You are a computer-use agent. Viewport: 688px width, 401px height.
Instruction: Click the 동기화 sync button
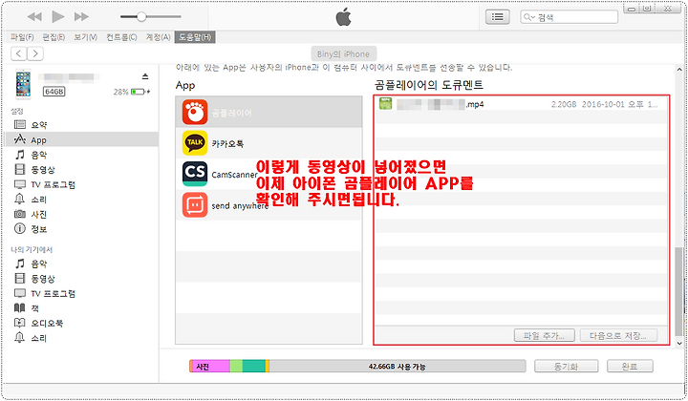click(x=566, y=367)
